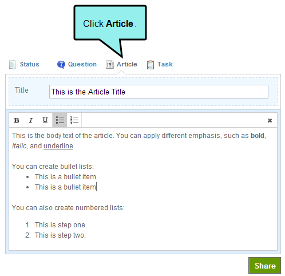Screen dimensions: 285x276
Task: Click the 'Click Article' callout bubble
Action: tap(110, 23)
